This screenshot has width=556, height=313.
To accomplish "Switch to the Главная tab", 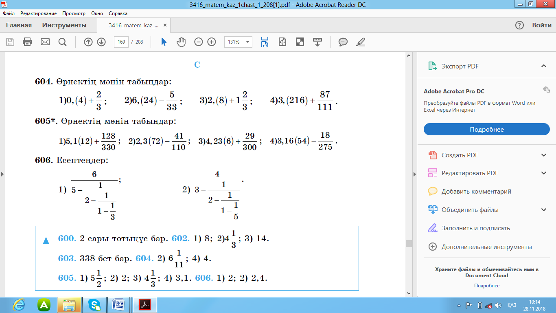I will click(x=19, y=25).
